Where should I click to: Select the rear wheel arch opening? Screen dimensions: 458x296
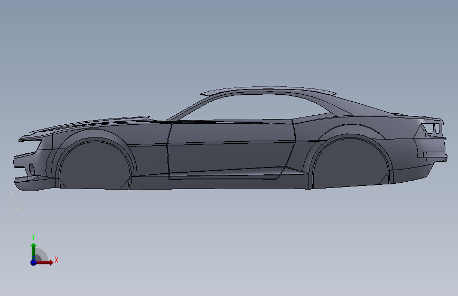point(351,163)
